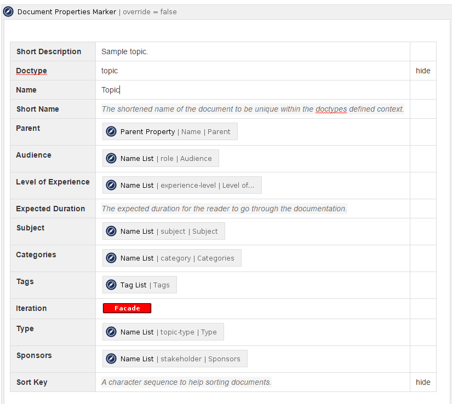Viewport: 452px width, 404px height.
Task: Click the experience-level Name List marker icon
Action: click(111, 185)
